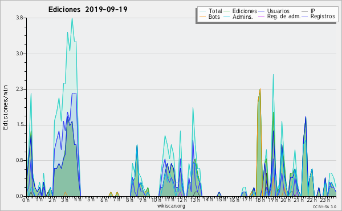Click the '6 h' x-axis label

pyautogui.click(x=104, y=200)
